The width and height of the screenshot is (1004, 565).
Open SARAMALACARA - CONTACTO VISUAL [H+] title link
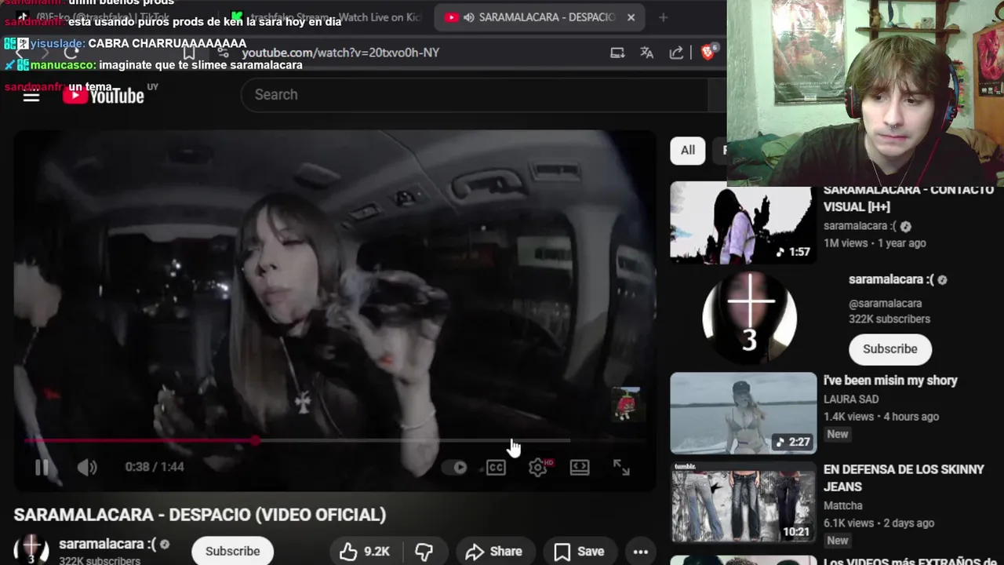[908, 199]
